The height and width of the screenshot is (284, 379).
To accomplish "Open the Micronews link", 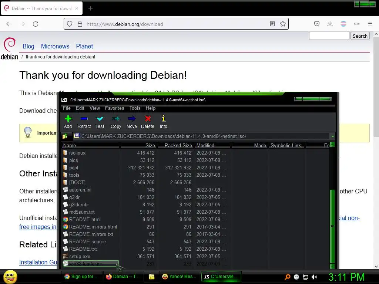I will click(x=55, y=46).
